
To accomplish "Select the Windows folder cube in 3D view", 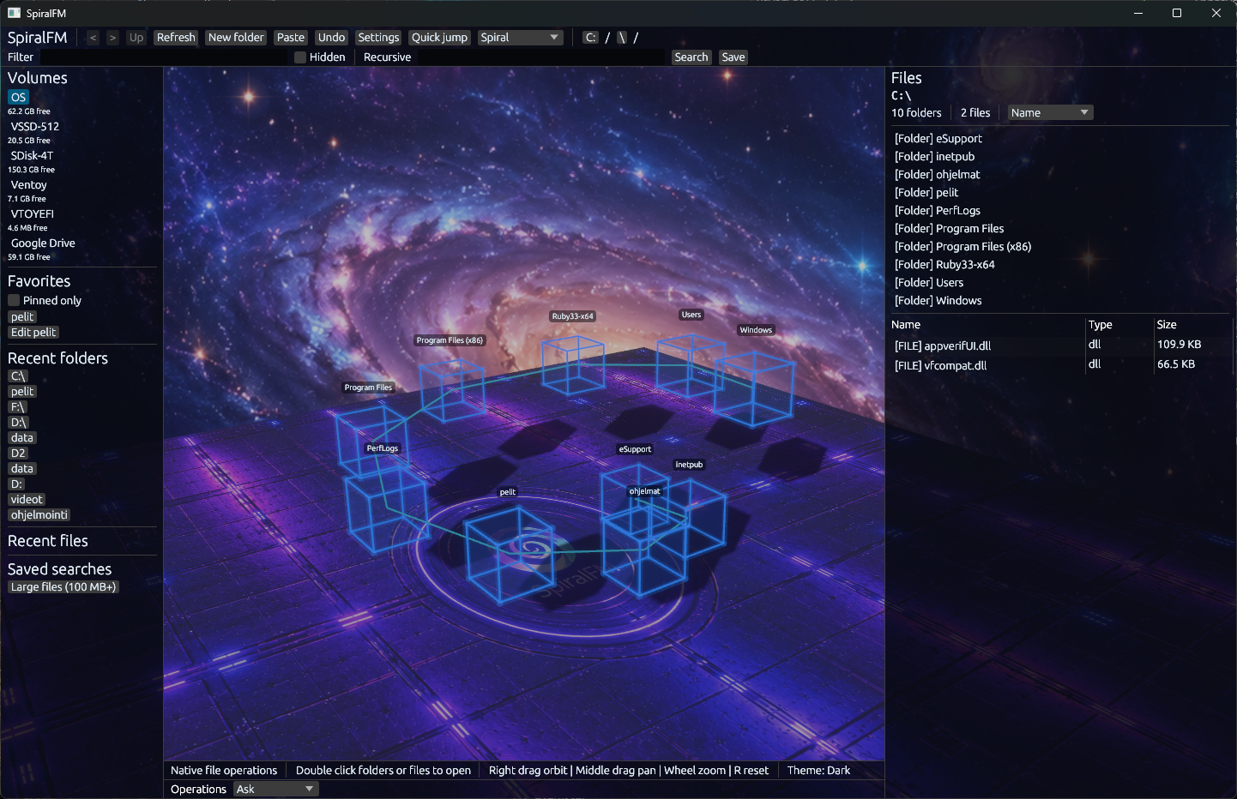I will click(755, 388).
